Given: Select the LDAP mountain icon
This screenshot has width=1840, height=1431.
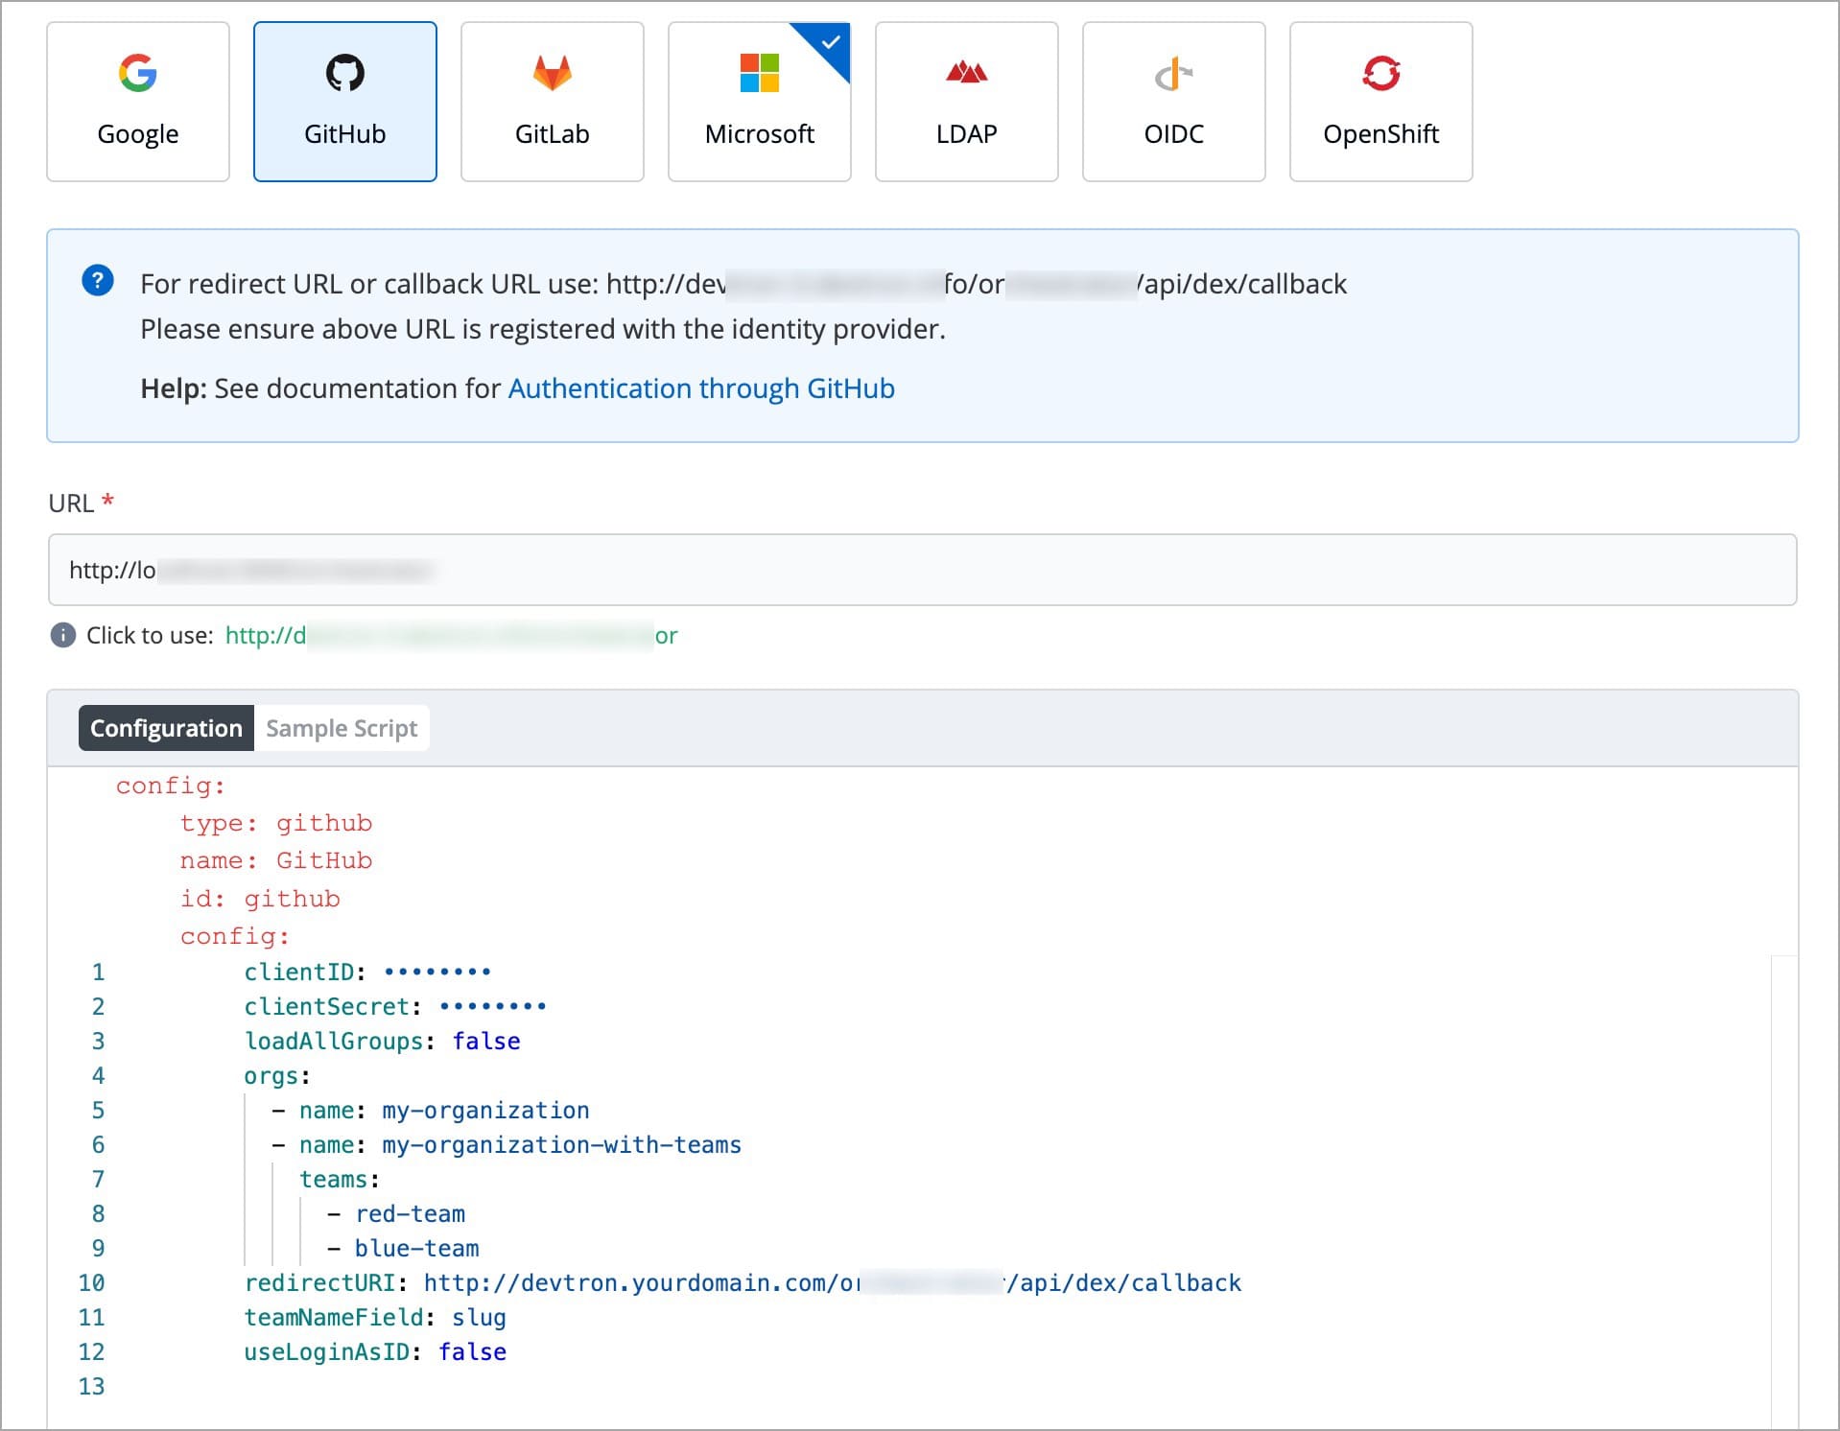Looking at the screenshot, I should pyautogui.click(x=966, y=73).
